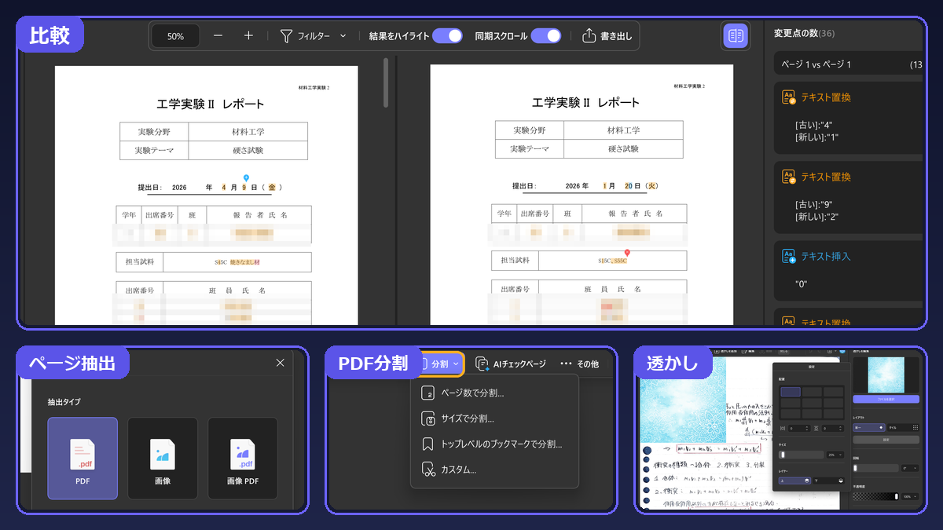The height and width of the screenshot is (530, 943).
Task: Open テキスト置換 card for "9" to "2"
Action: point(849,197)
